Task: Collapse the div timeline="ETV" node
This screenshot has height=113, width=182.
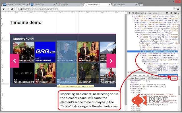Action: coord(132,16)
